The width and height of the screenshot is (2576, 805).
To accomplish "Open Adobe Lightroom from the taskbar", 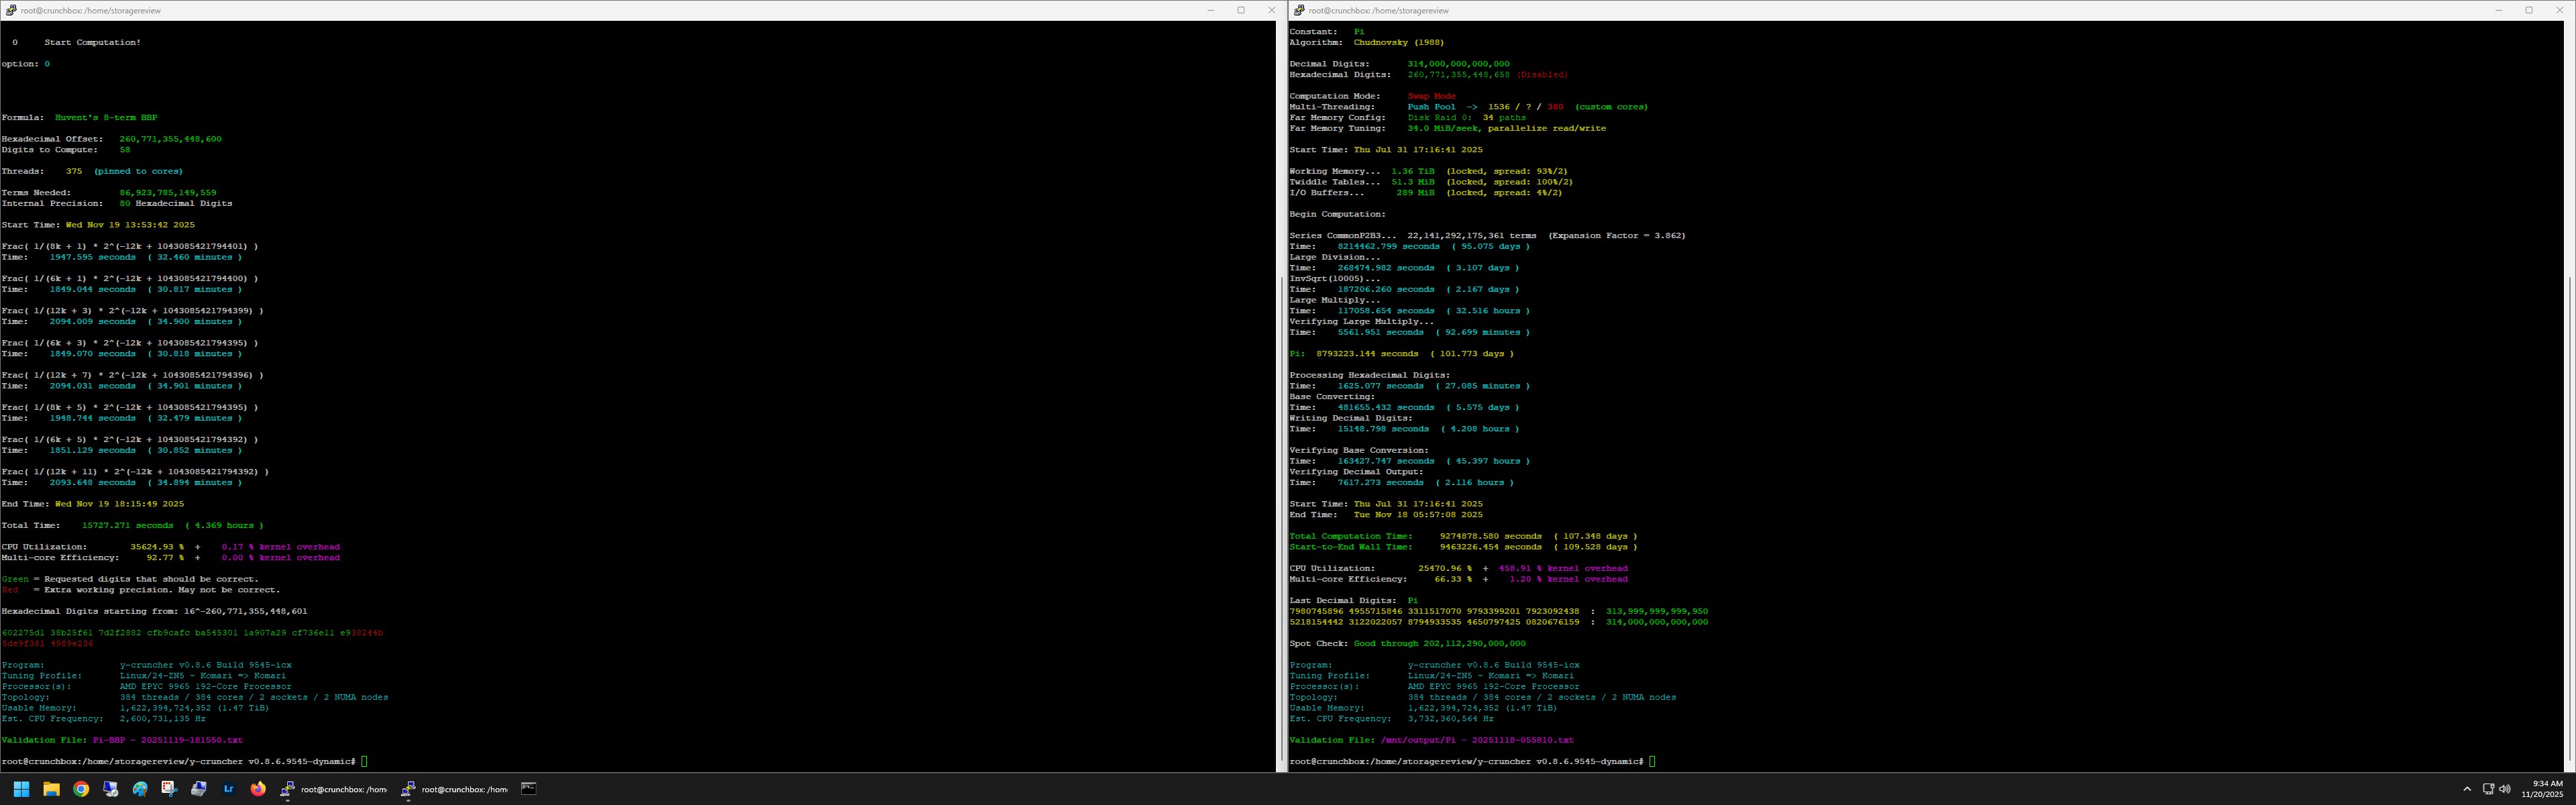I will pyautogui.click(x=228, y=789).
